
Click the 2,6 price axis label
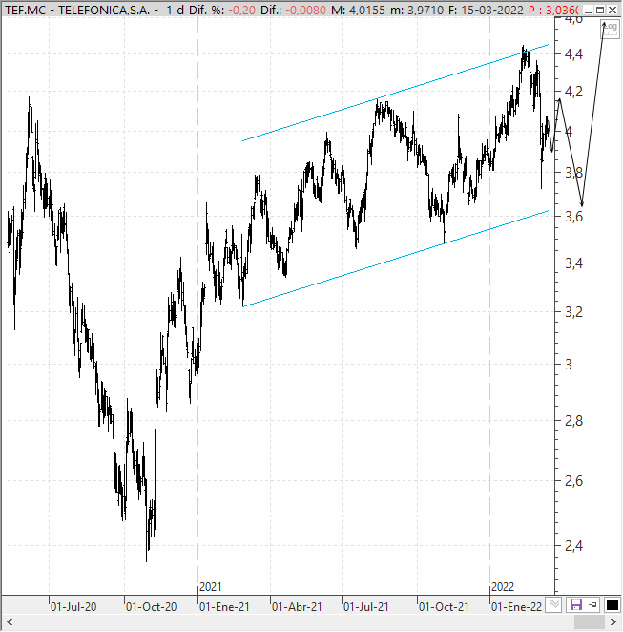[574, 480]
